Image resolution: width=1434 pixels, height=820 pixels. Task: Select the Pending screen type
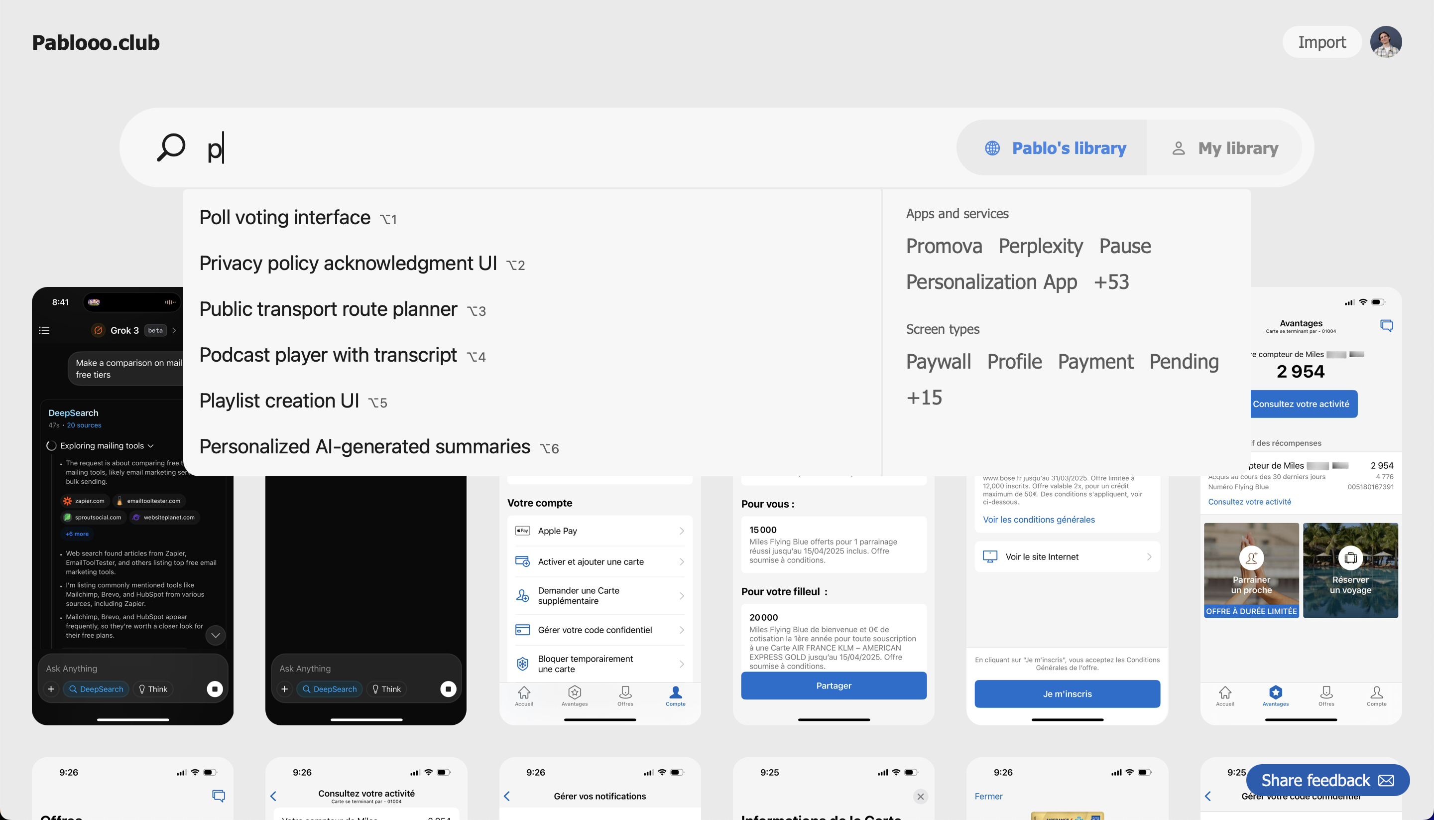point(1184,362)
